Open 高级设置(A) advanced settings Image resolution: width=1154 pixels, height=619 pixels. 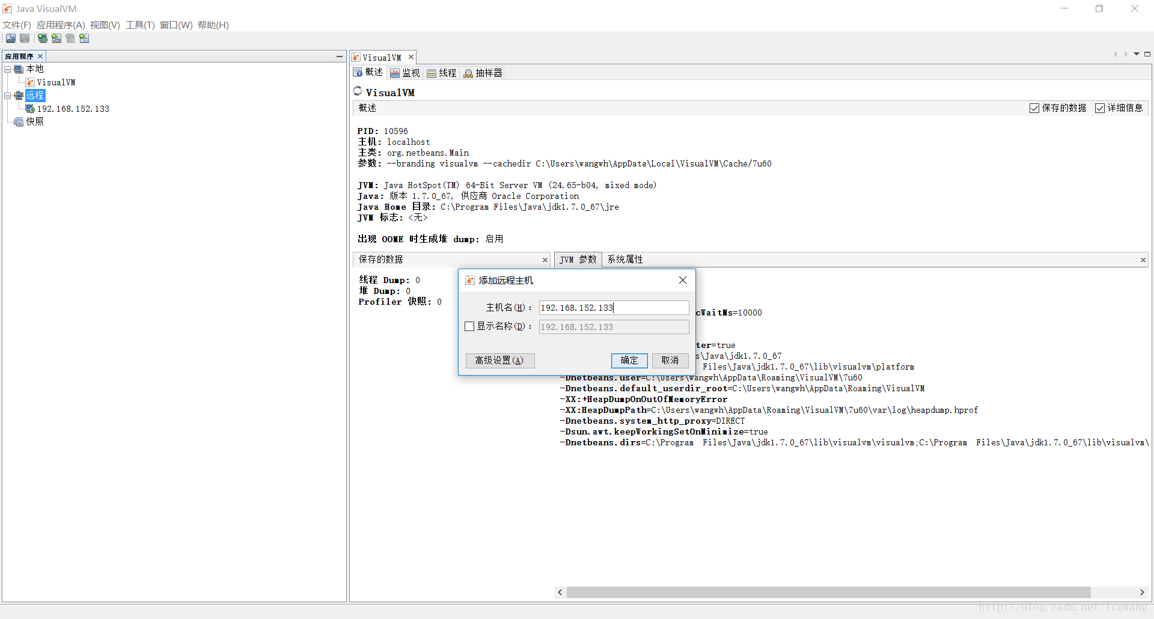click(x=499, y=360)
